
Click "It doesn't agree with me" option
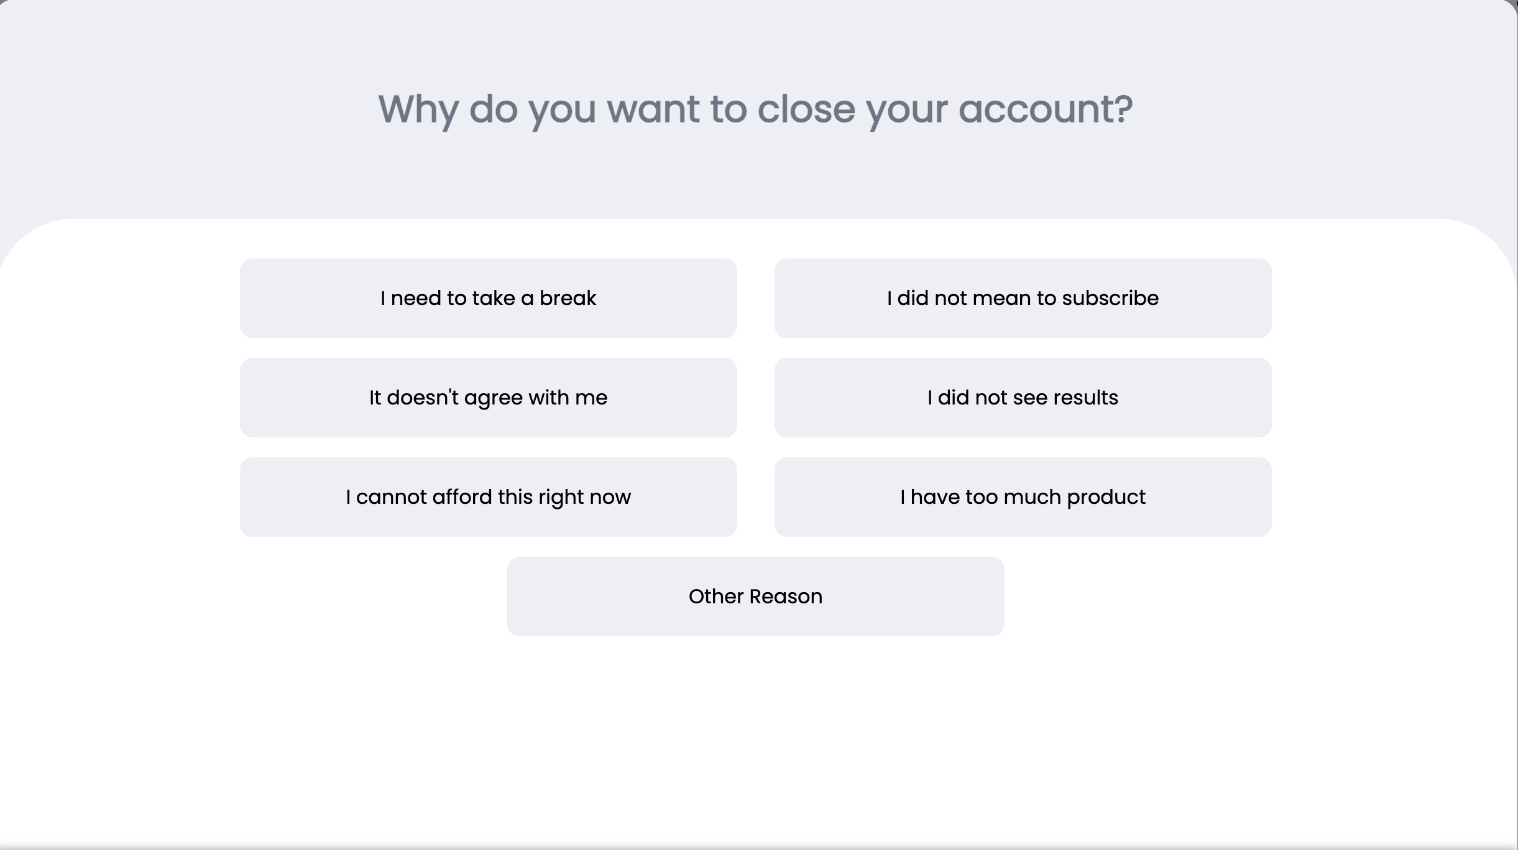[488, 398]
